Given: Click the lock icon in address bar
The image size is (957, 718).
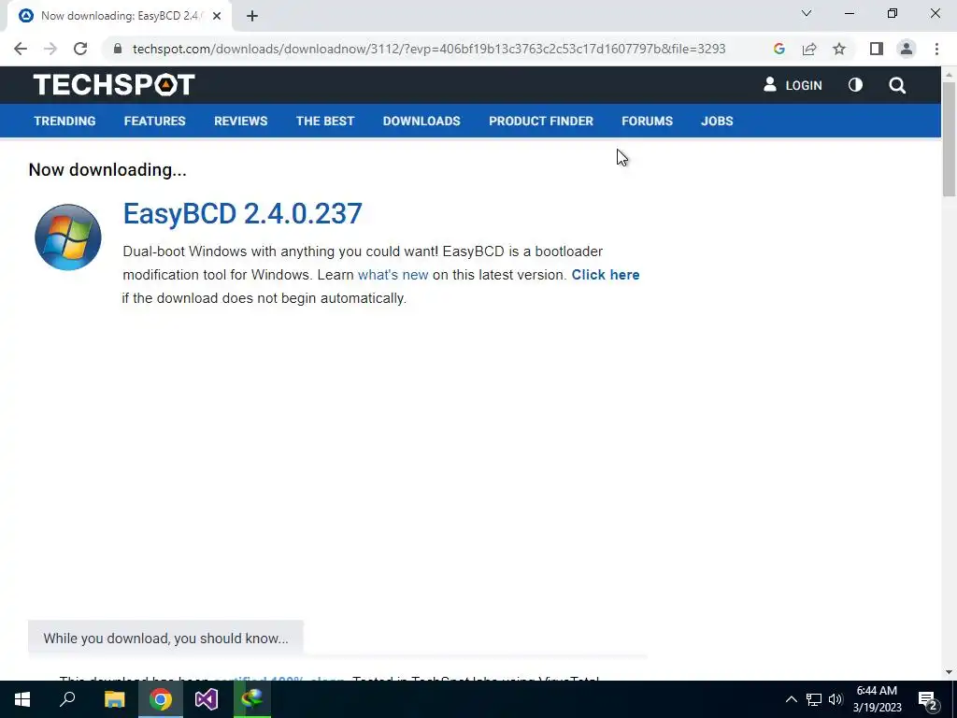Looking at the screenshot, I should pos(118,49).
